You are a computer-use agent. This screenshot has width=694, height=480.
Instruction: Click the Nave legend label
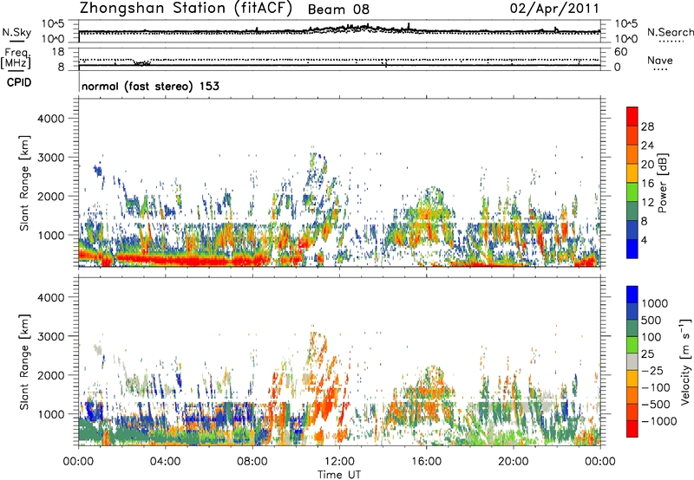tap(660, 60)
